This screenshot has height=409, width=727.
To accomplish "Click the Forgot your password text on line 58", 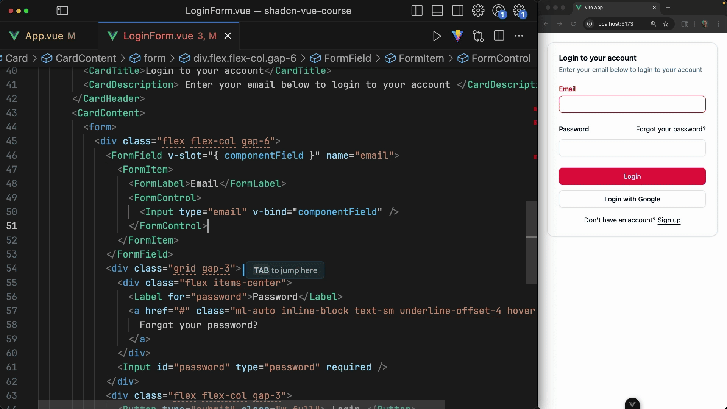I will click(x=198, y=325).
